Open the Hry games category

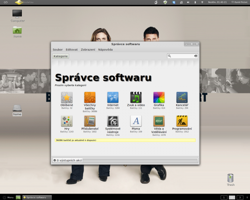pos(67,121)
